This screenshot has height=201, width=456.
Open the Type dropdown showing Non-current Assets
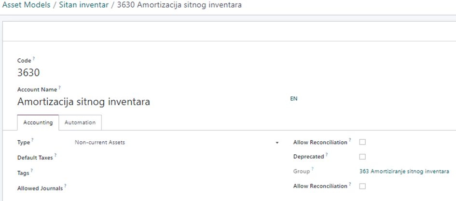point(176,143)
